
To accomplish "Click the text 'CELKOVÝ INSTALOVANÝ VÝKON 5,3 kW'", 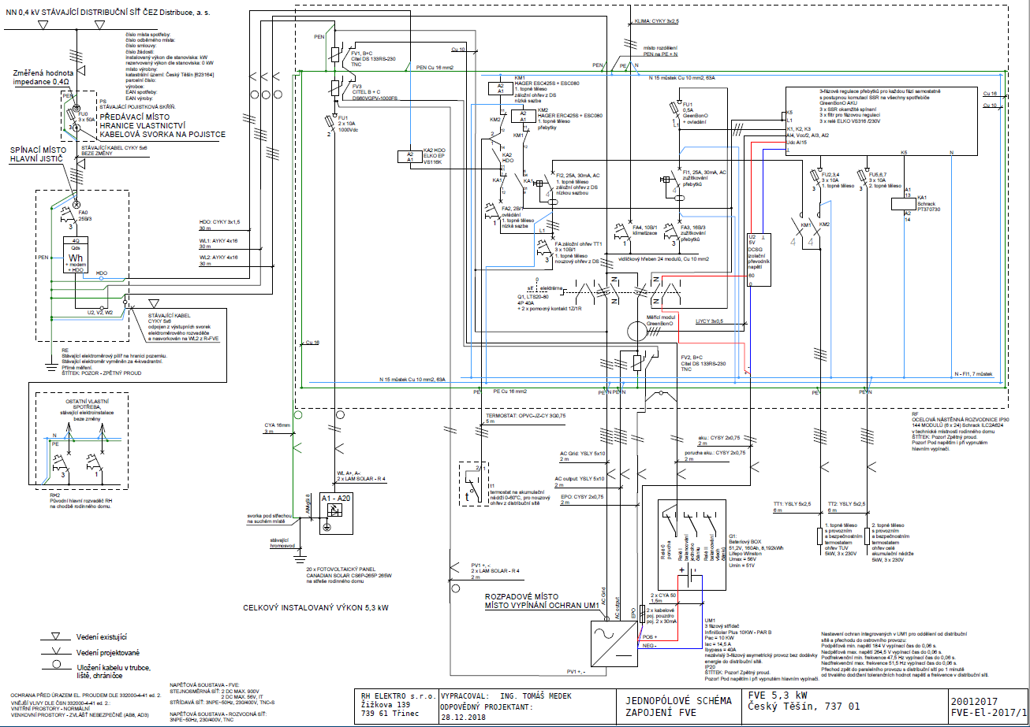I will (314, 607).
